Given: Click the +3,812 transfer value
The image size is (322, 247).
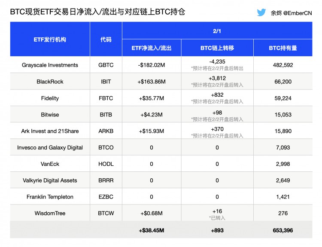Looking at the screenshot, I should pos(217,78).
